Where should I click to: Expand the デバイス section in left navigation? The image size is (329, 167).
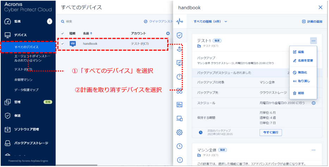coord(20,35)
